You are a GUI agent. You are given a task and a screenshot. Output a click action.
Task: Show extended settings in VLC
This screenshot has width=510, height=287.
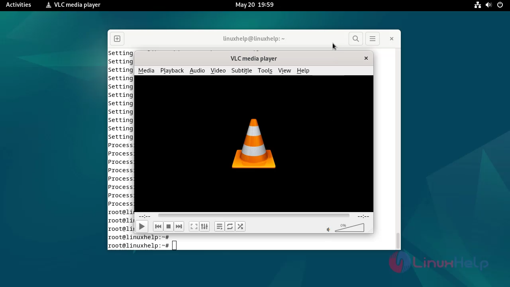[204, 226]
